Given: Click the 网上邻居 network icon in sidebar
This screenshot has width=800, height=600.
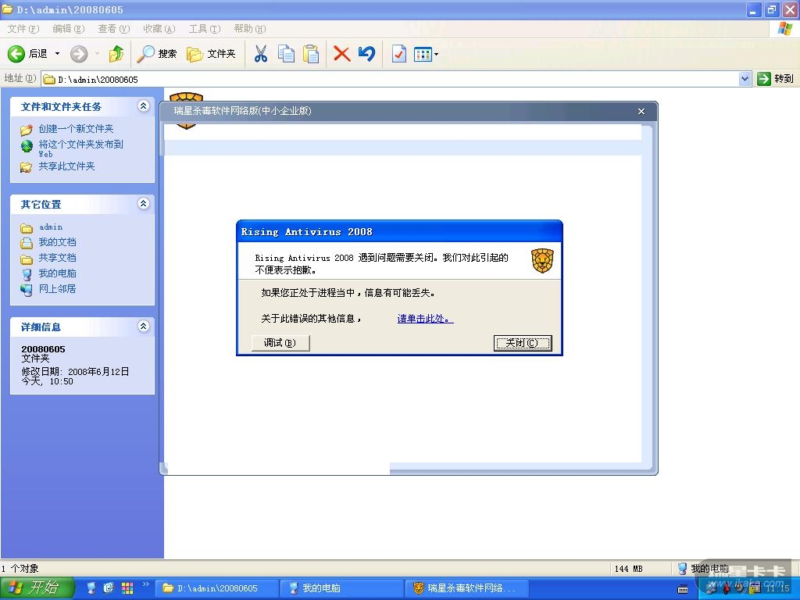Looking at the screenshot, I should click(27, 290).
